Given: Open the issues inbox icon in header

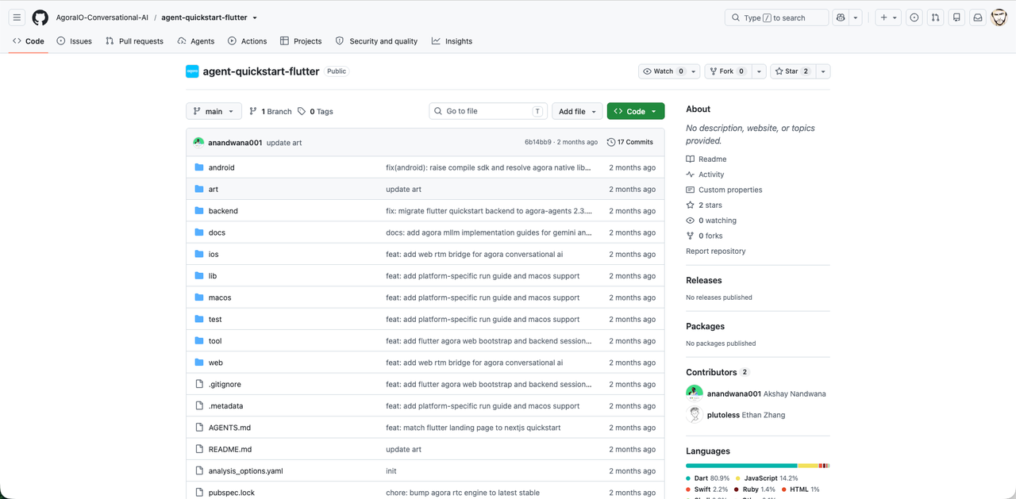Looking at the screenshot, I should (x=914, y=17).
